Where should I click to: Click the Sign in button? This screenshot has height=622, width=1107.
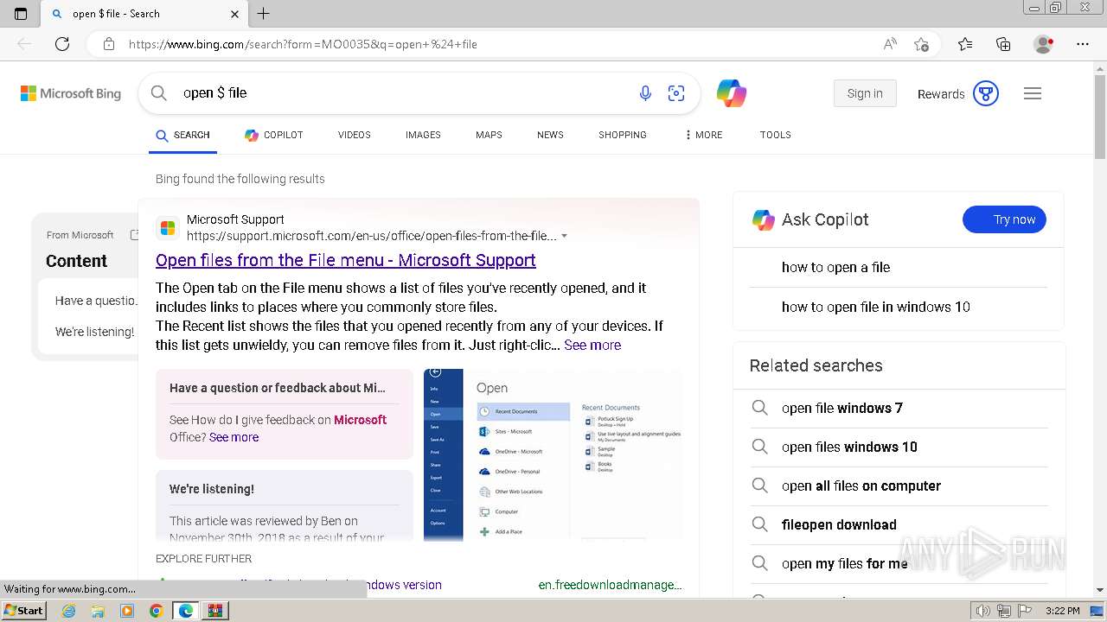(865, 93)
